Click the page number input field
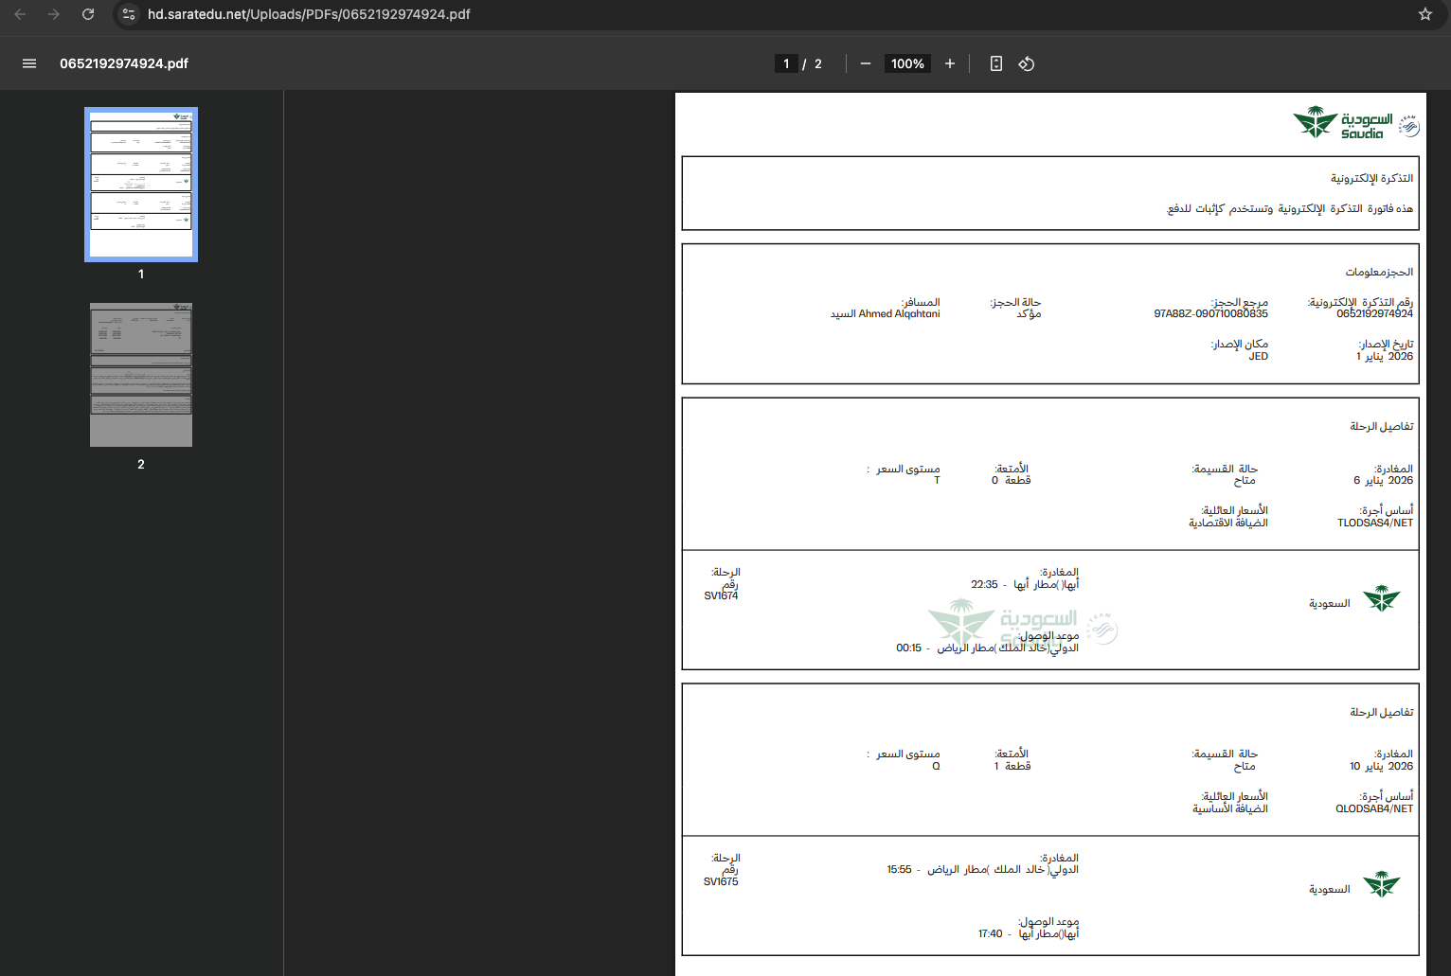Viewport: 1451px width, 976px height. point(786,63)
